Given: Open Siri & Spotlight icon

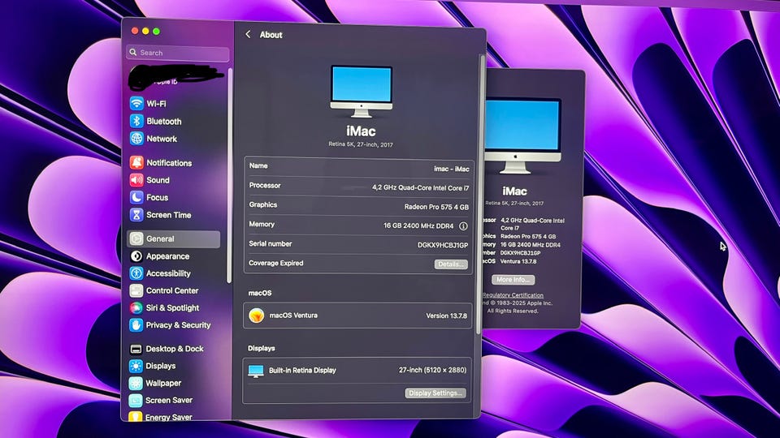Looking at the screenshot, I should [136, 307].
